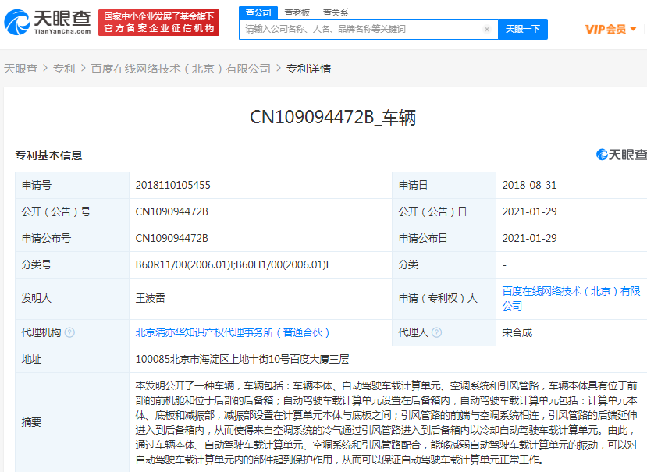The height and width of the screenshot is (472, 647).
Task: Click the inventor name 王波雷
Action: (x=150, y=298)
